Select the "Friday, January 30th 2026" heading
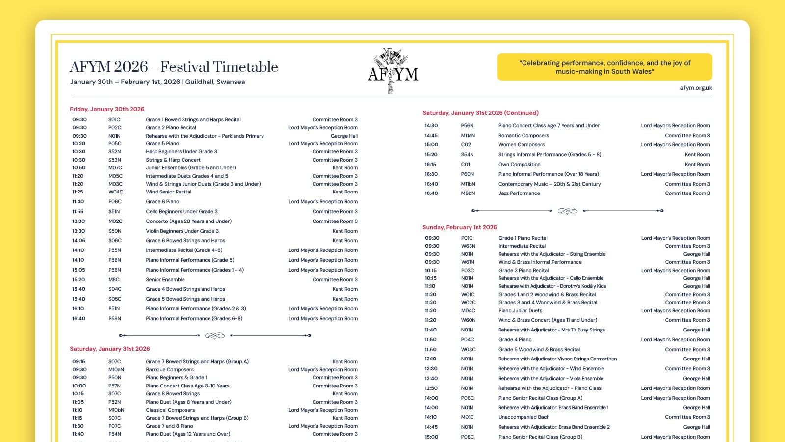The height and width of the screenshot is (442, 785). [107, 109]
